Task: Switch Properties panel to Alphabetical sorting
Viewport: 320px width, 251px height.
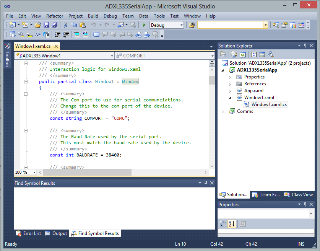Action: coord(232,224)
